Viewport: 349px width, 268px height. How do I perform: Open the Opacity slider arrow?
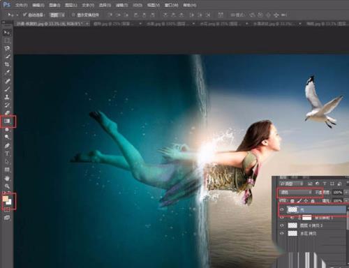pyautogui.click(x=346, y=192)
